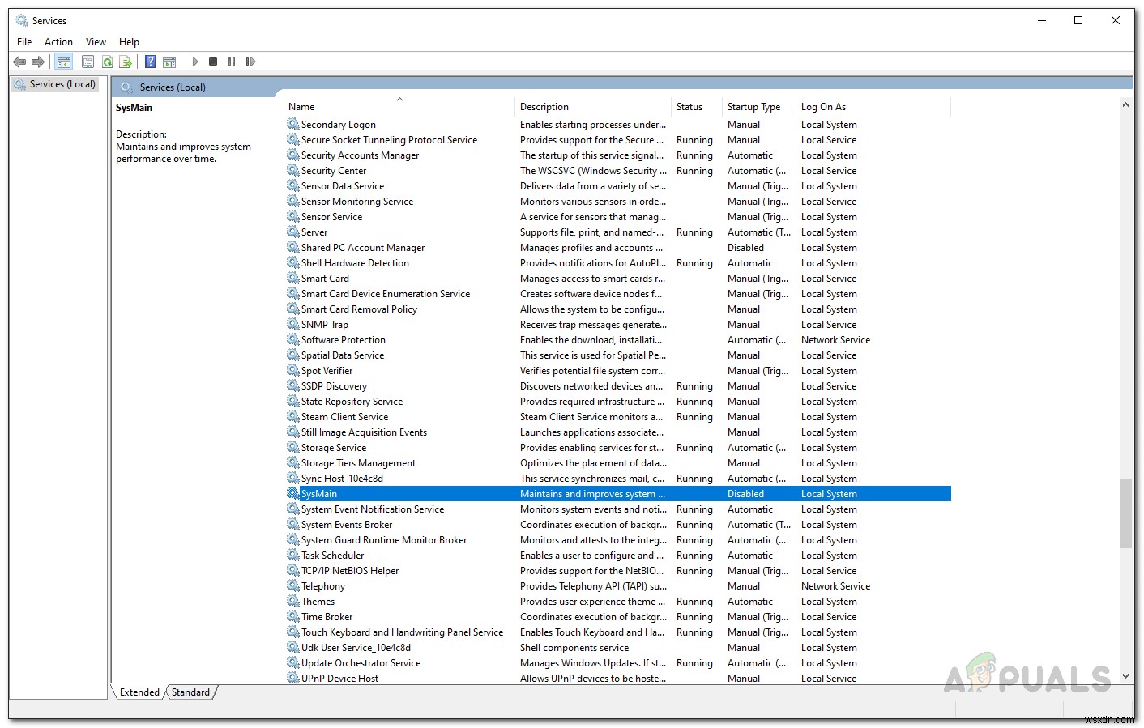Image resolution: width=1144 pixels, height=728 pixels.
Task: Select the Sync Host_10e4c8d service
Action: coord(618,478)
